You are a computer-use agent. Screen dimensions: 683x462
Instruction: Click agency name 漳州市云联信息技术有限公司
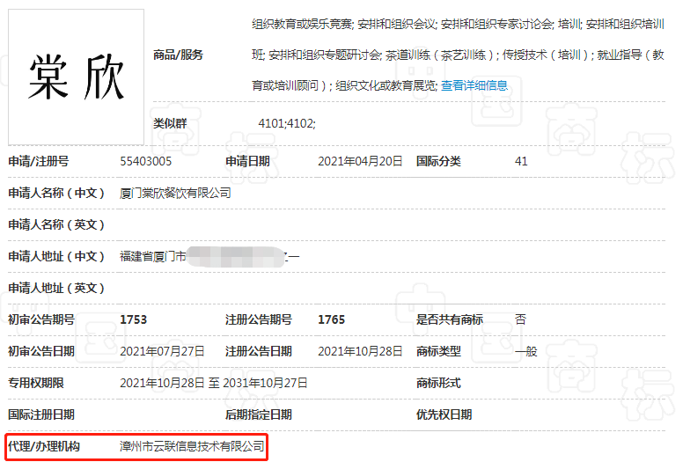click(192, 446)
